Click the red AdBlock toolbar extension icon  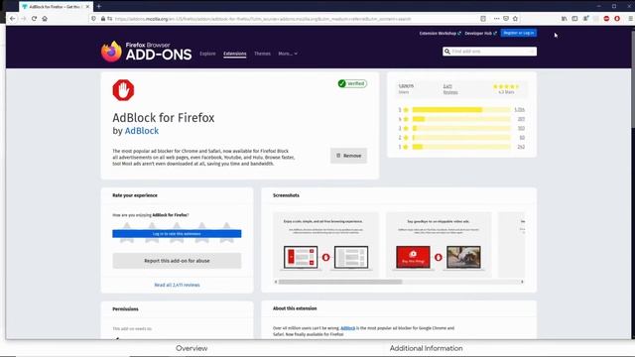(x=606, y=19)
